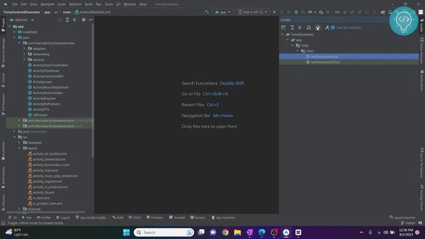Open the File menu
Screen dimensions: 425x239
(x=15, y=5)
